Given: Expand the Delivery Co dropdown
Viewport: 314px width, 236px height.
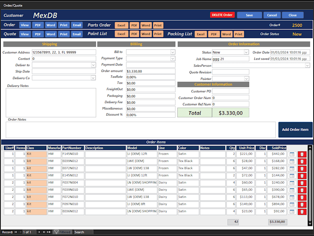Looking at the screenshot, I should pos(93,77).
